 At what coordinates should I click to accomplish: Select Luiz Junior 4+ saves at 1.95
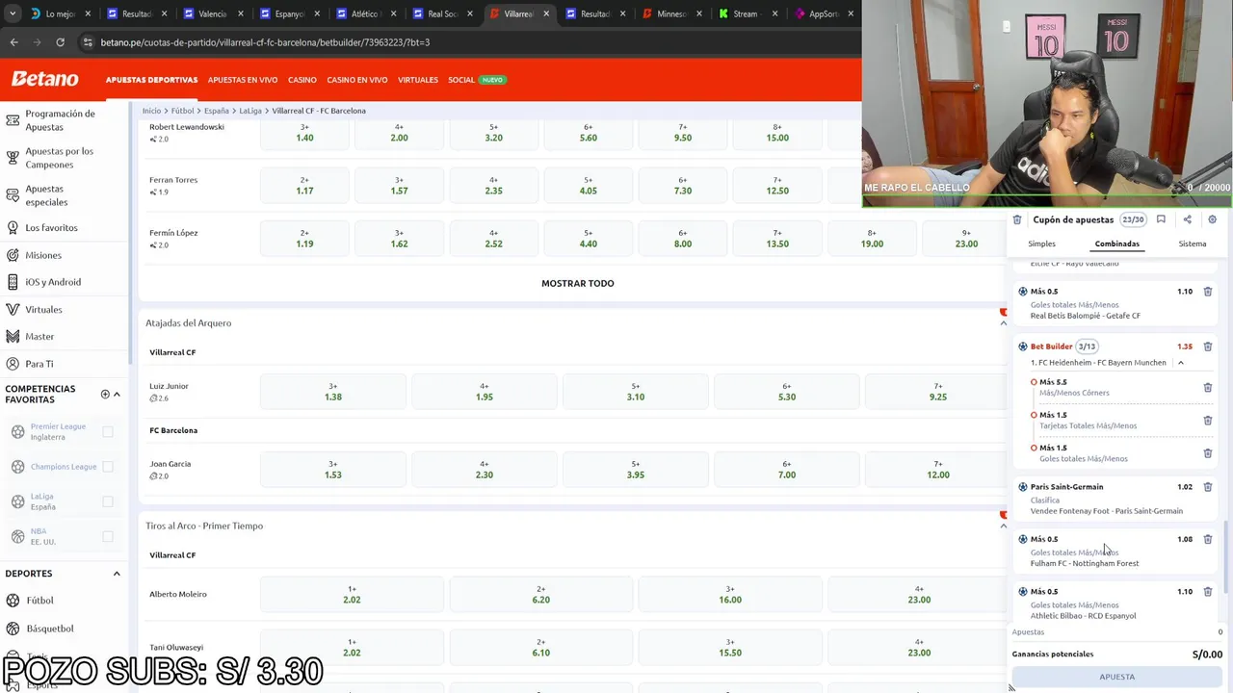click(485, 392)
